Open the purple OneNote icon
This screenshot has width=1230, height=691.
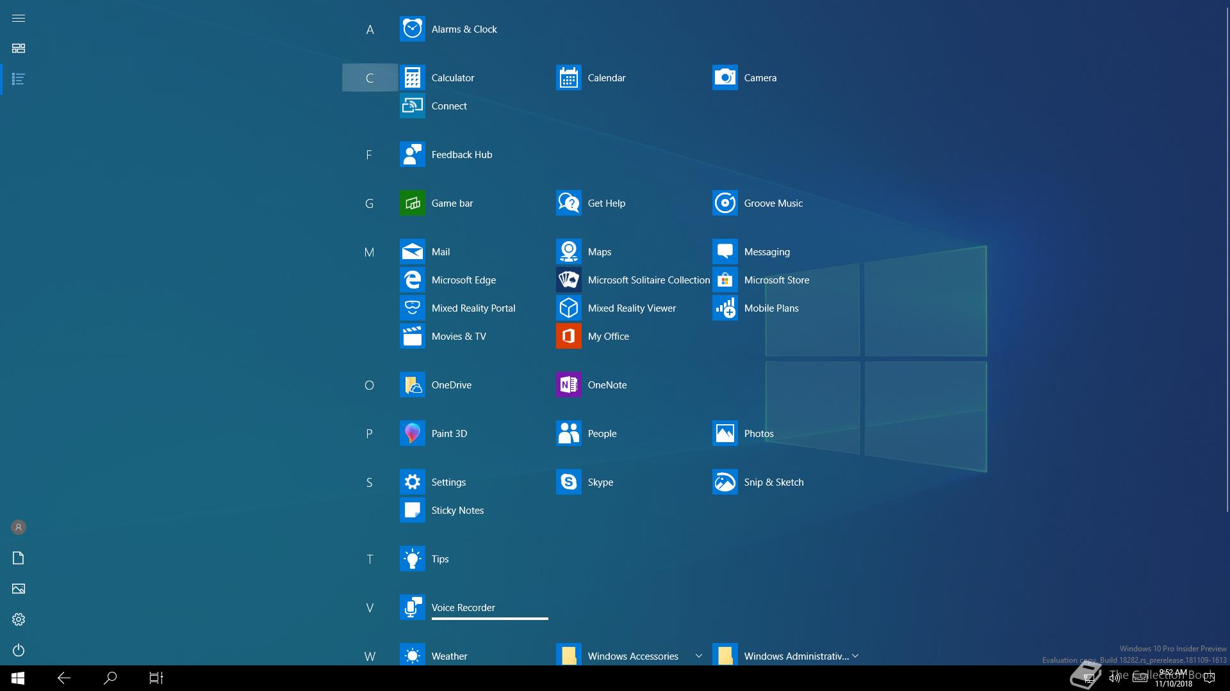click(x=568, y=385)
